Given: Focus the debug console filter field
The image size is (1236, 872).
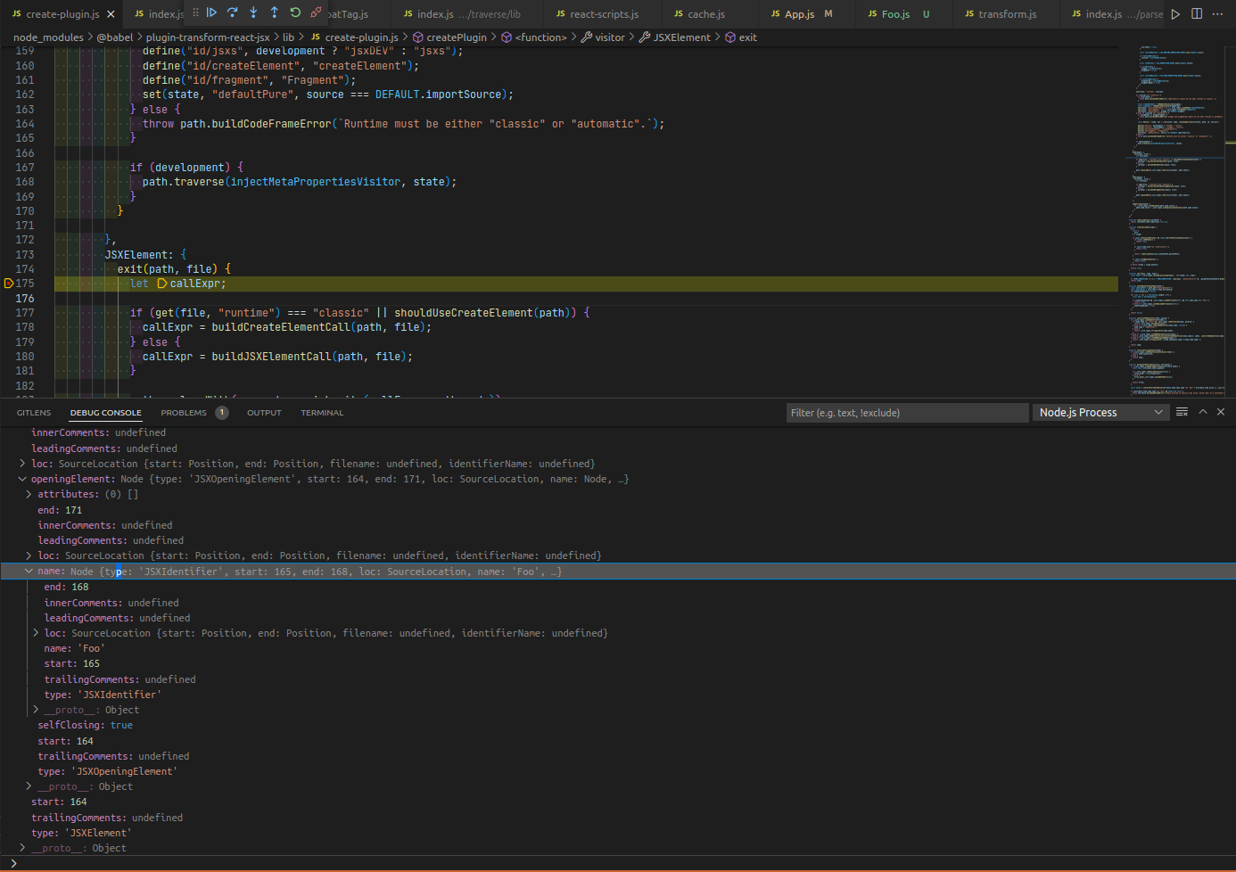Looking at the screenshot, I should [x=905, y=413].
